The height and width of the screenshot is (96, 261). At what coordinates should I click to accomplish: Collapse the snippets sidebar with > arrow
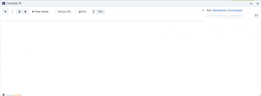click(x=203, y=10)
